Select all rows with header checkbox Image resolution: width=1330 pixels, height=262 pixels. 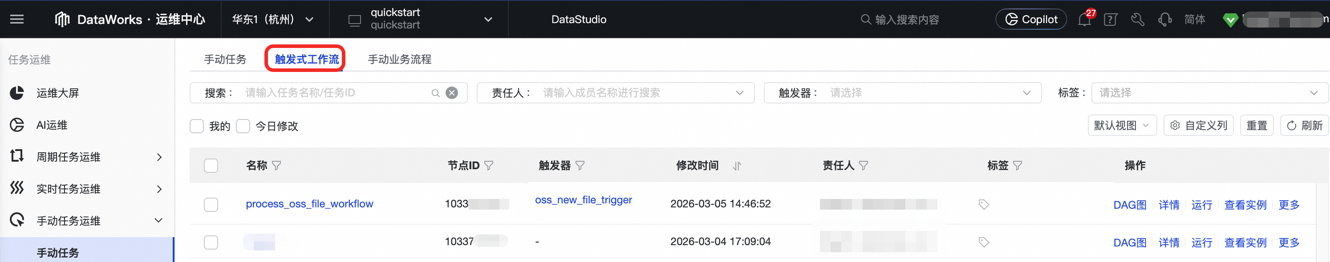pos(211,165)
